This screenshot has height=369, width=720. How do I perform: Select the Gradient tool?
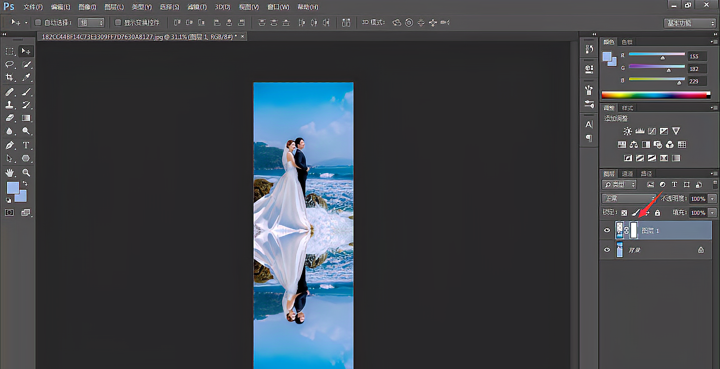[x=26, y=118]
